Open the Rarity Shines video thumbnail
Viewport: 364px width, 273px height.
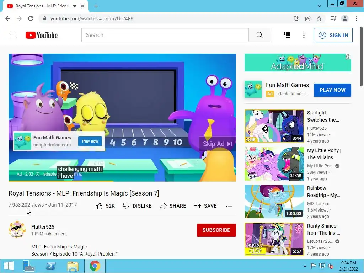[x=274, y=239]
